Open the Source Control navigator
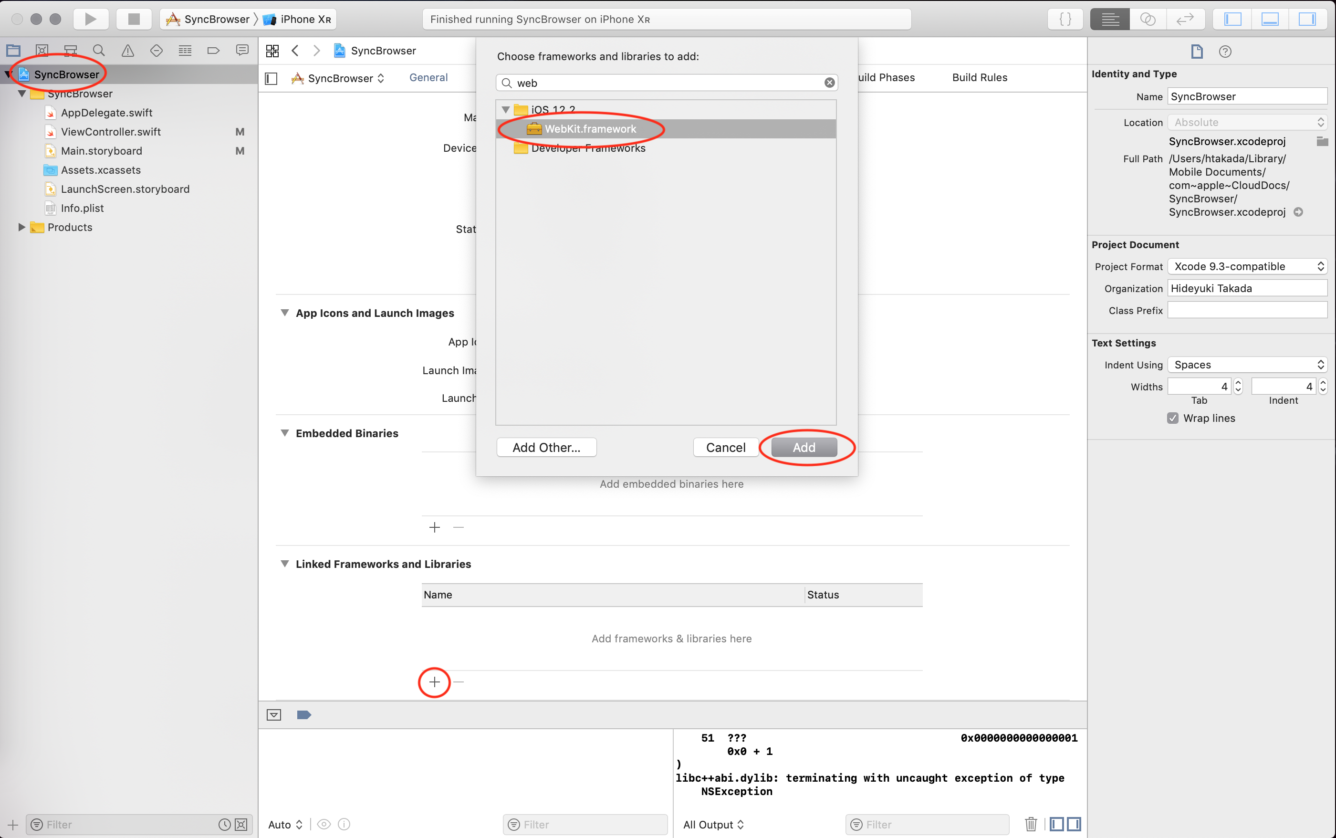The height and width of the screenshot is (838, 1336). pos(42,51)
